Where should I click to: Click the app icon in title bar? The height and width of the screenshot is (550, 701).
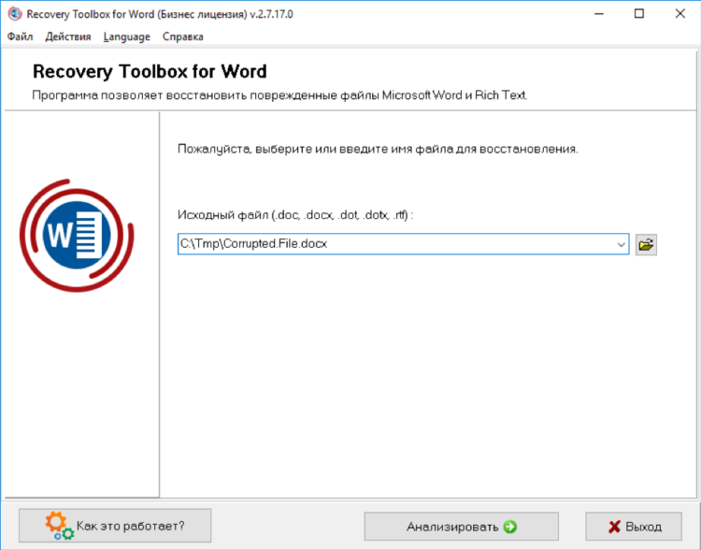click(x=15, y=14)
